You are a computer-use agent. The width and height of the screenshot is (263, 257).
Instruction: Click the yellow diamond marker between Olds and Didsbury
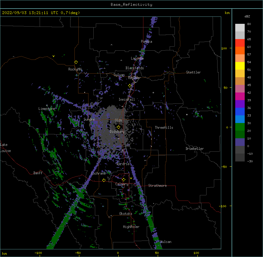click(118, 127)
